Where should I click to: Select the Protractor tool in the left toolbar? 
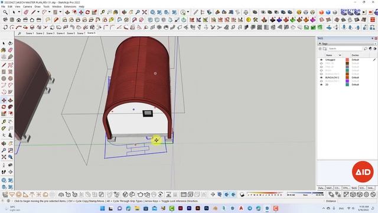tap(4, 128)
